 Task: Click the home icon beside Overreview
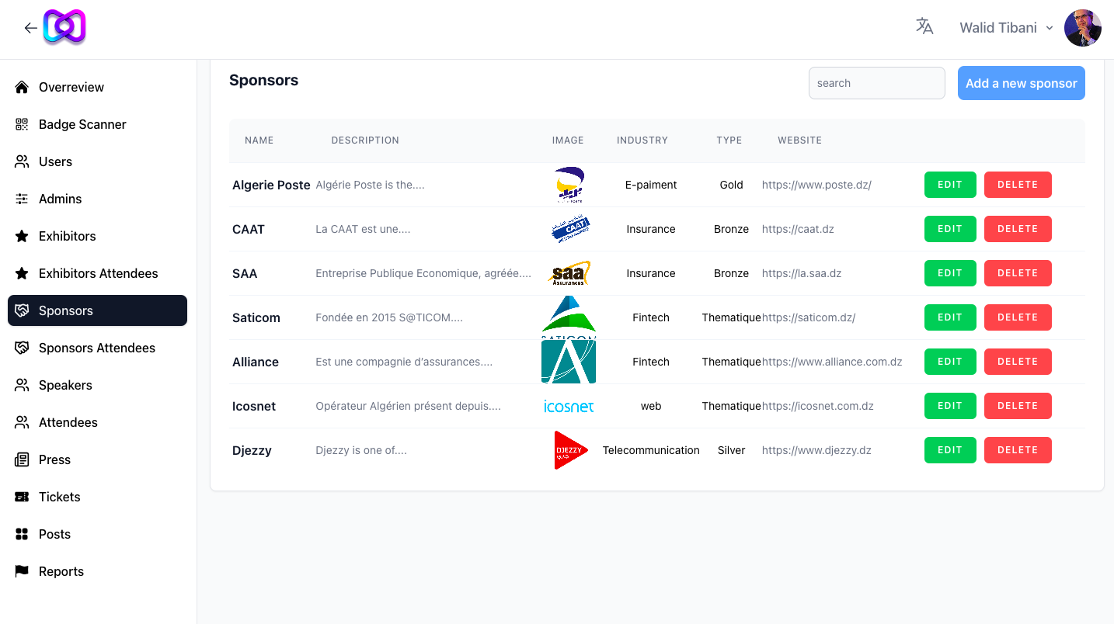point(22,87)
